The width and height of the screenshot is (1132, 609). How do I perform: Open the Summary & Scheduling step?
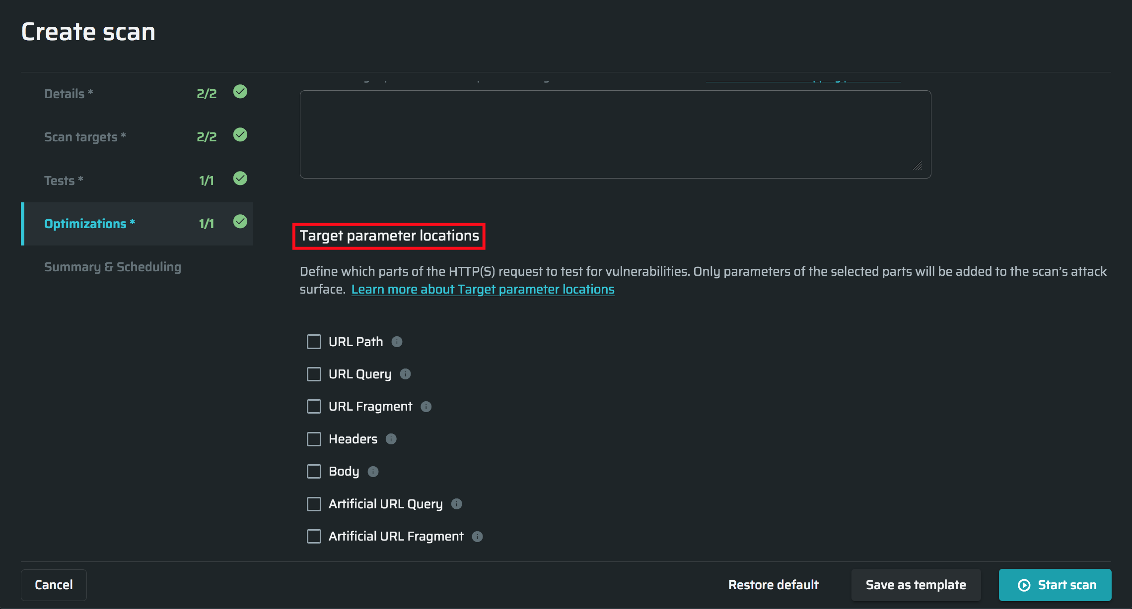pos(113,267)
